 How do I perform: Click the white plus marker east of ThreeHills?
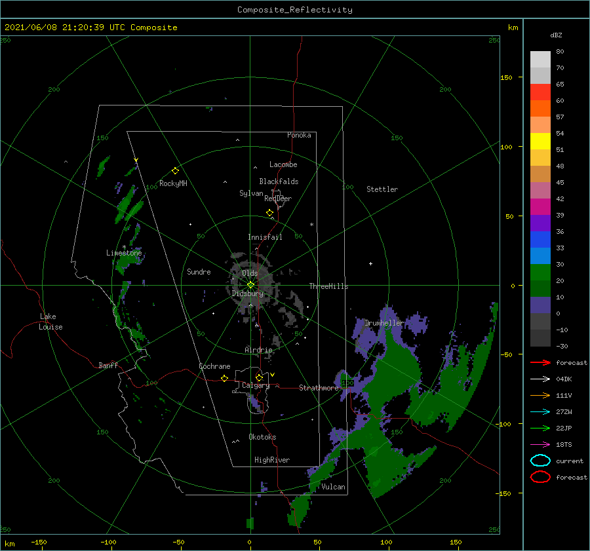(370, 263)
